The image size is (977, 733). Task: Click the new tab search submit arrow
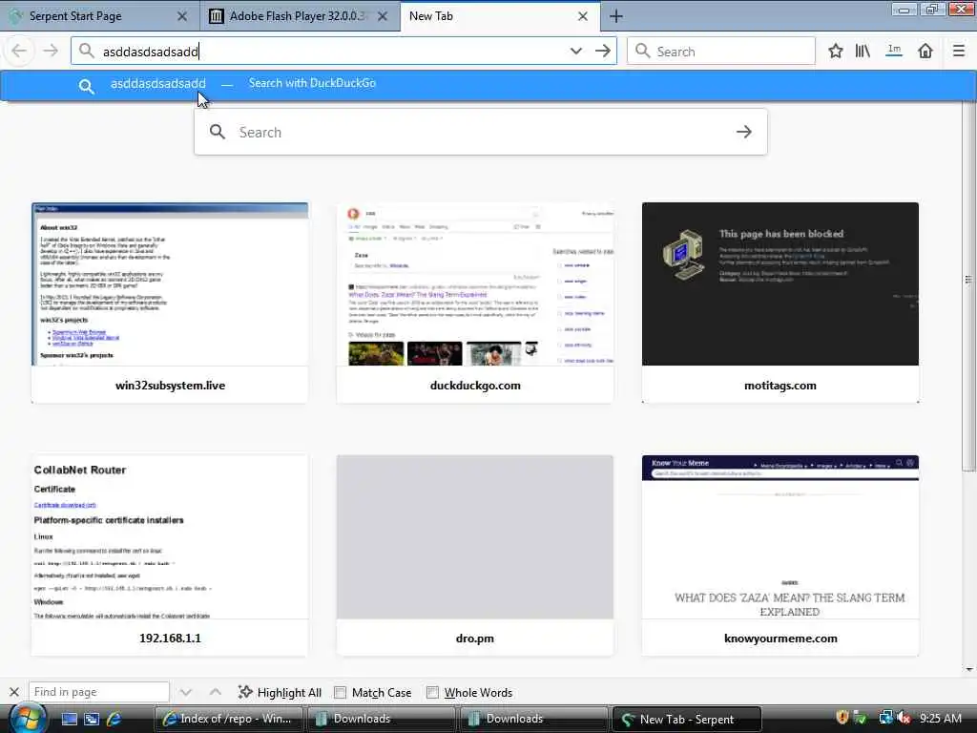click(744, 132)
